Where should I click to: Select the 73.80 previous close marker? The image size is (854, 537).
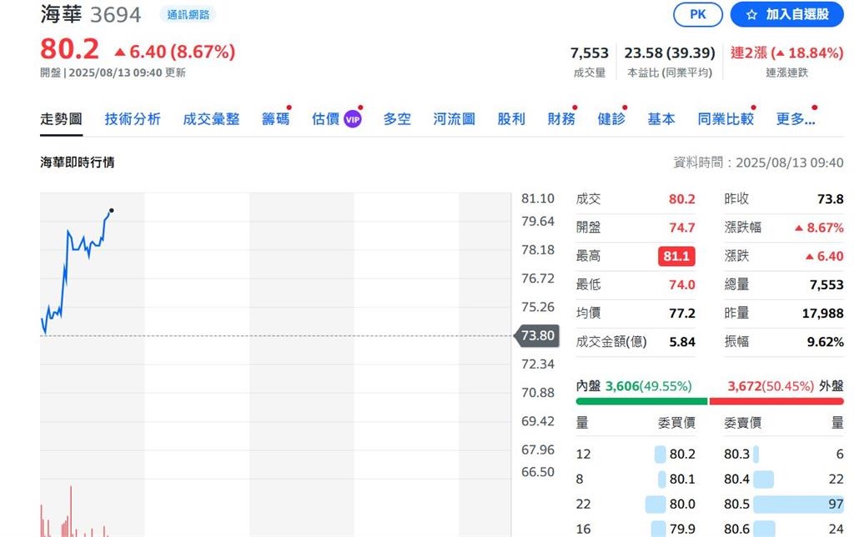pyautogui.click(x=537, y=336)
